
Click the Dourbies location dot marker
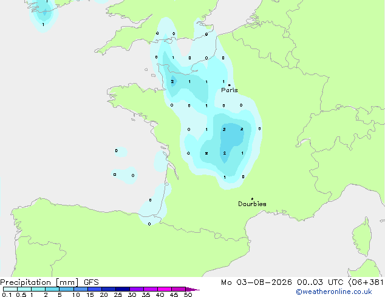(252, 199)
